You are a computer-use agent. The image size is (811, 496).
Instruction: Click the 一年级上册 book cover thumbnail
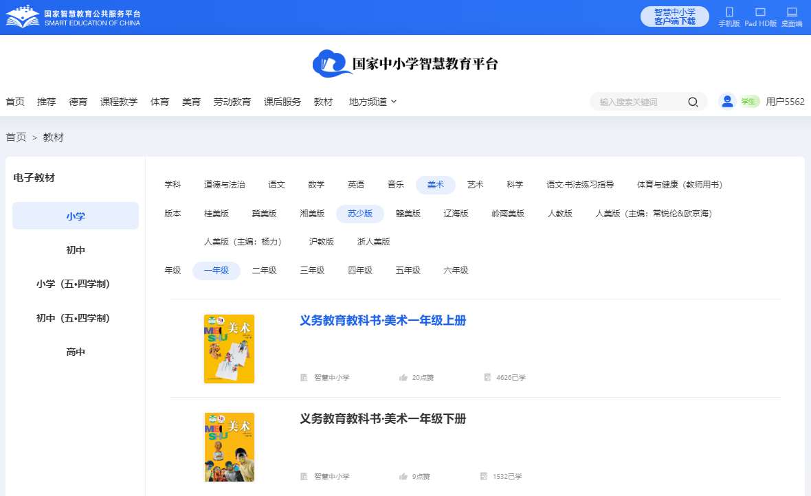(229, 349)
